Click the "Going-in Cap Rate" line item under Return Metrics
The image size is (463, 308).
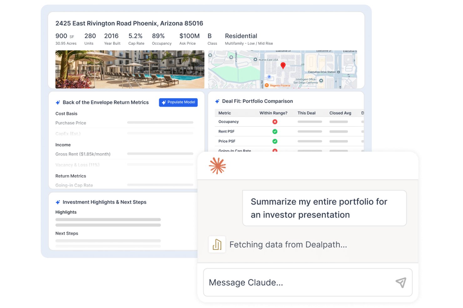[74, 185]
